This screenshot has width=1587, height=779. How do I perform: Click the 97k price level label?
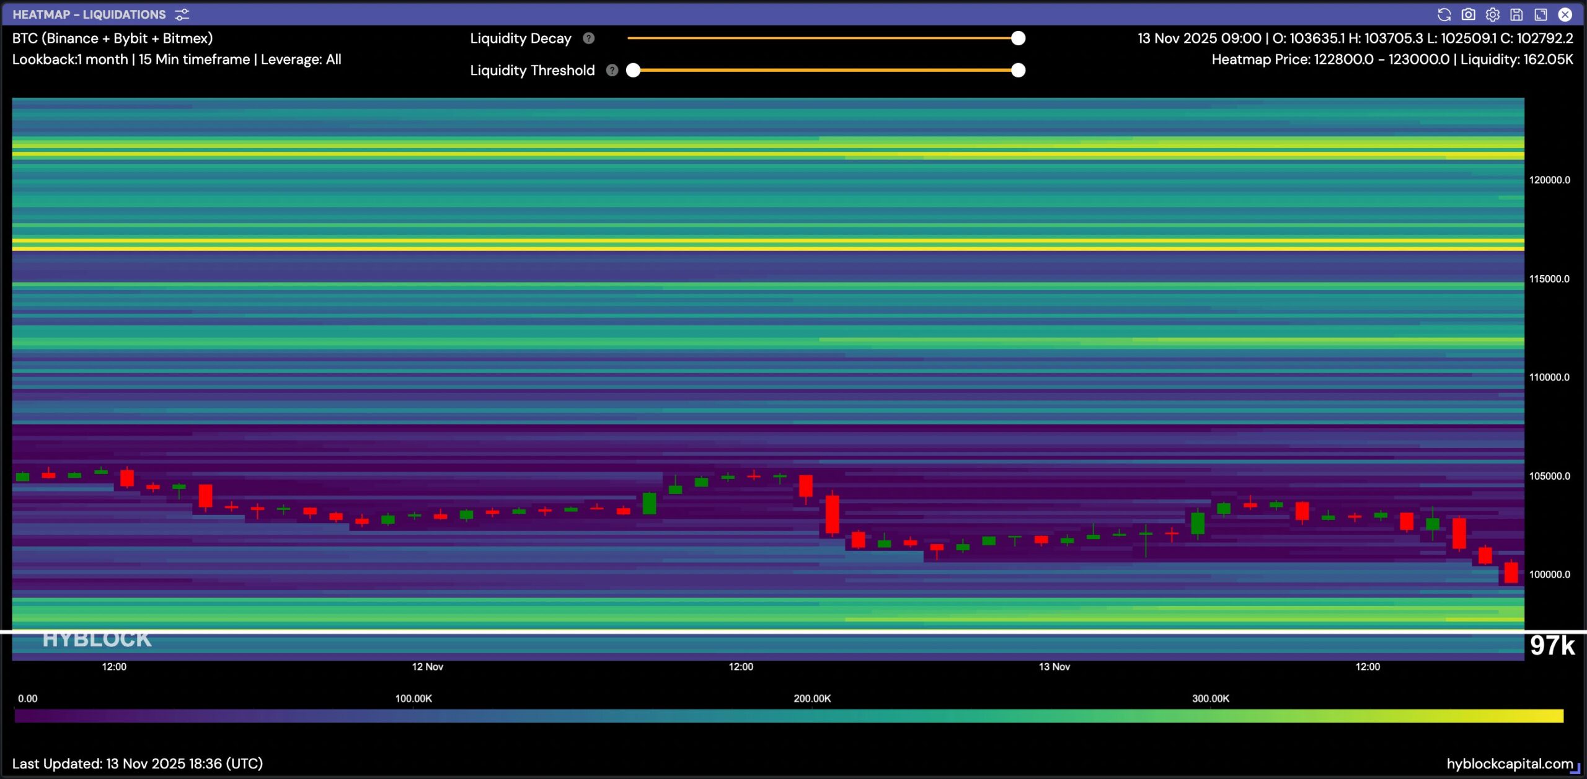1552,646
